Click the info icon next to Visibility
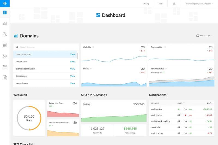Screen dimensions: 218x145 click(x=93, y=47)
